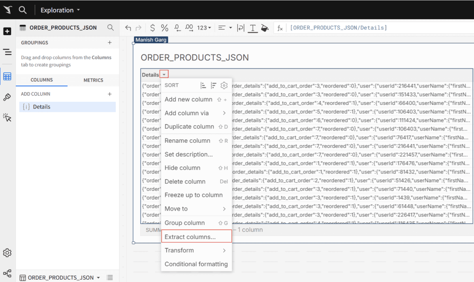Open the fill color picker
Screen dimensions: 474x282
click(264, 28)
